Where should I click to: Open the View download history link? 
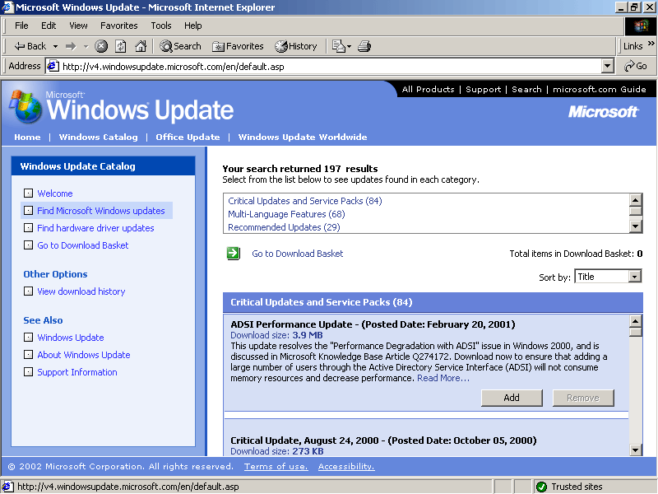(x=81, y=291)
